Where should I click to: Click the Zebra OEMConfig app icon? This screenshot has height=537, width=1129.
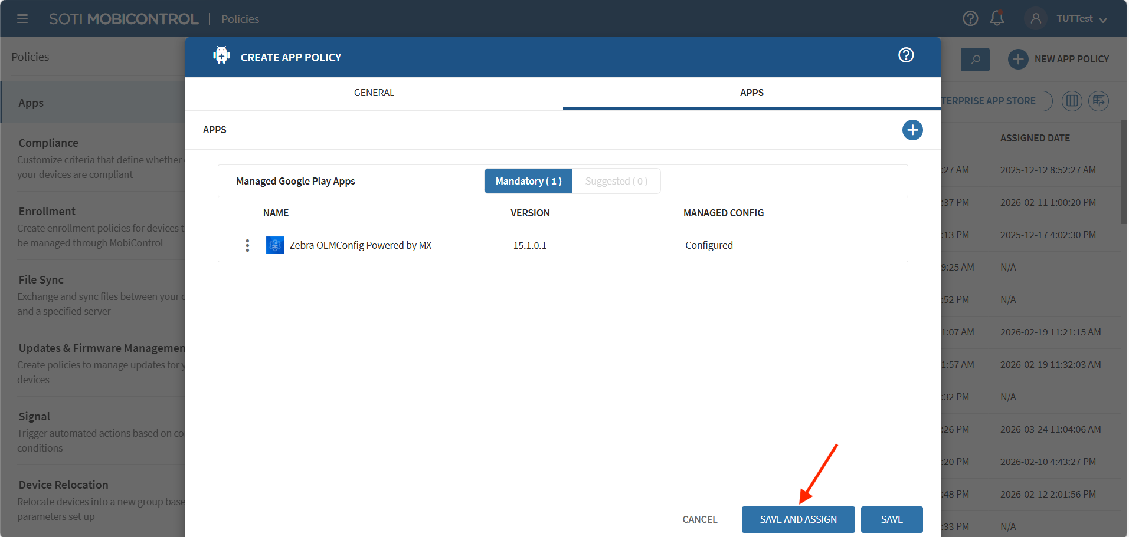(x=275, y=245)
